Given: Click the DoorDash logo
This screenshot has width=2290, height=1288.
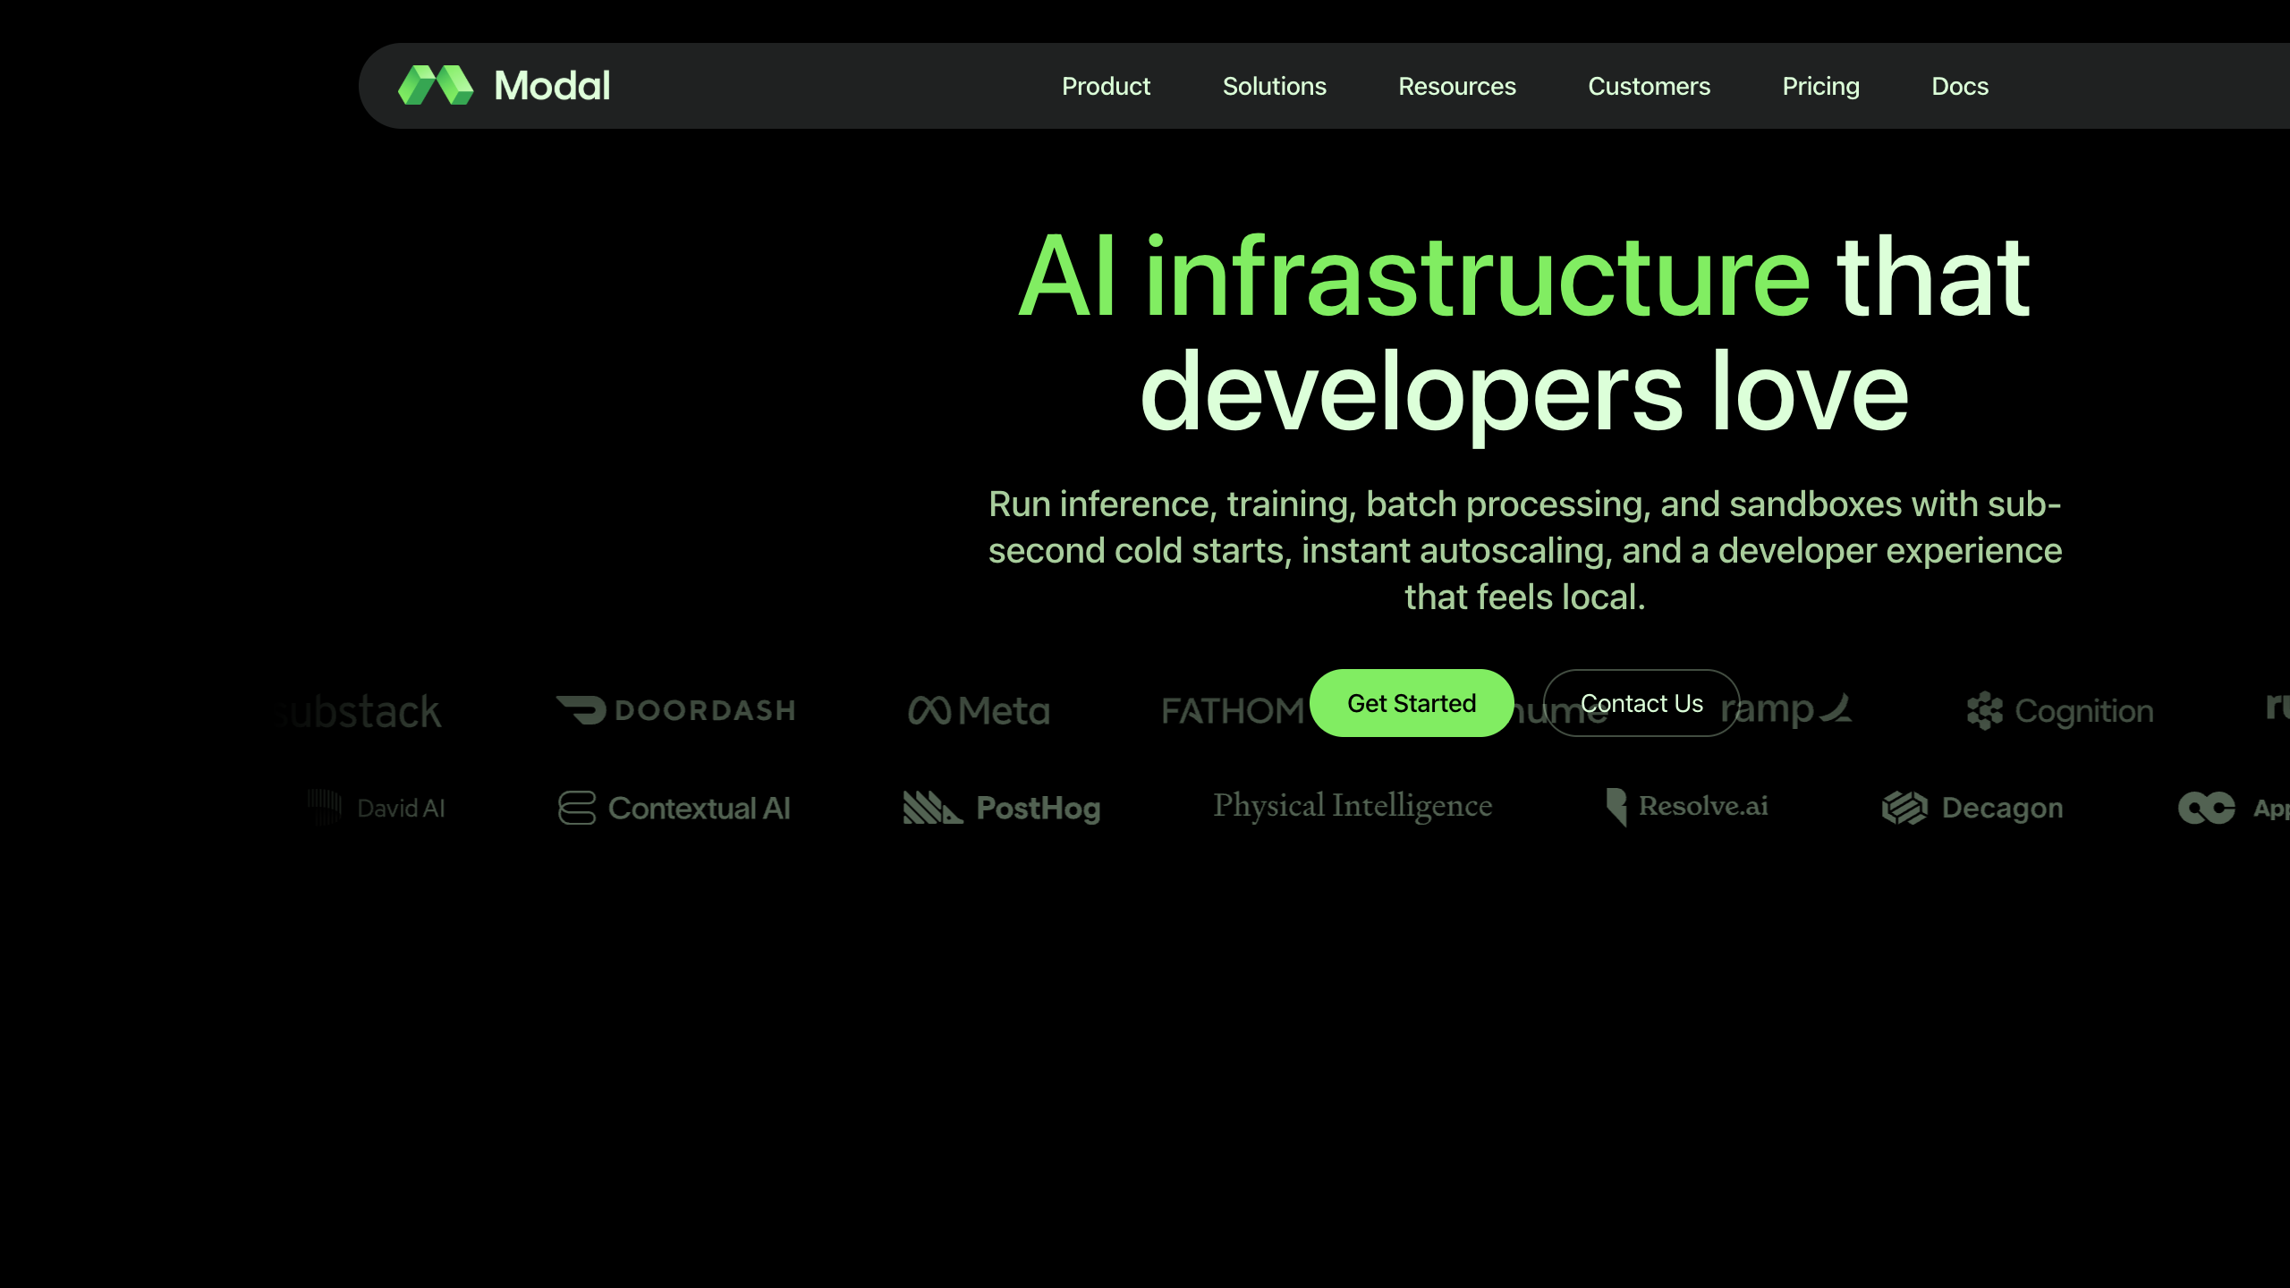Looking at the screenshot, I should point(675,710).
